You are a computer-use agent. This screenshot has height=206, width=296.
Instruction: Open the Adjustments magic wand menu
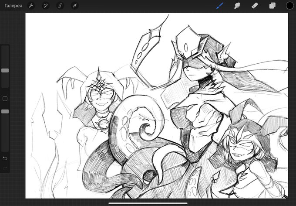pyautogui.click(x=46, y=6)
